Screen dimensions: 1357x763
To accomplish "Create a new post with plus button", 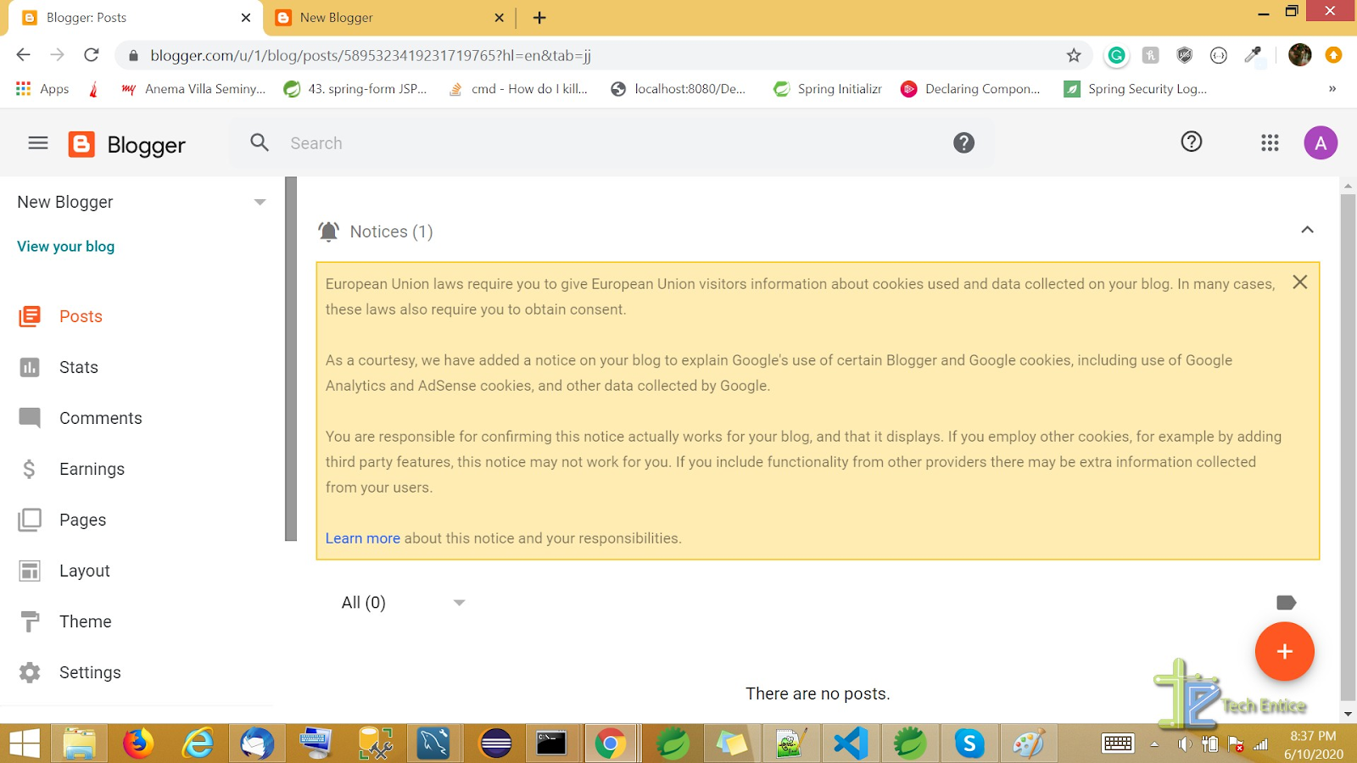I will [x=1285, y=651].
